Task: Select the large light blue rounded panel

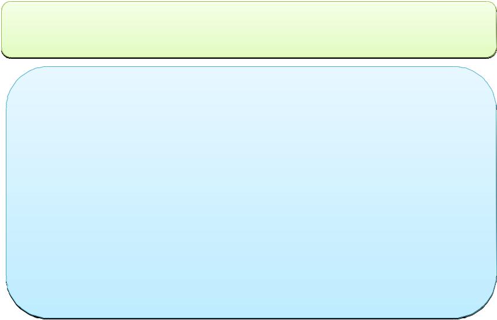Action: pos(251,193)
